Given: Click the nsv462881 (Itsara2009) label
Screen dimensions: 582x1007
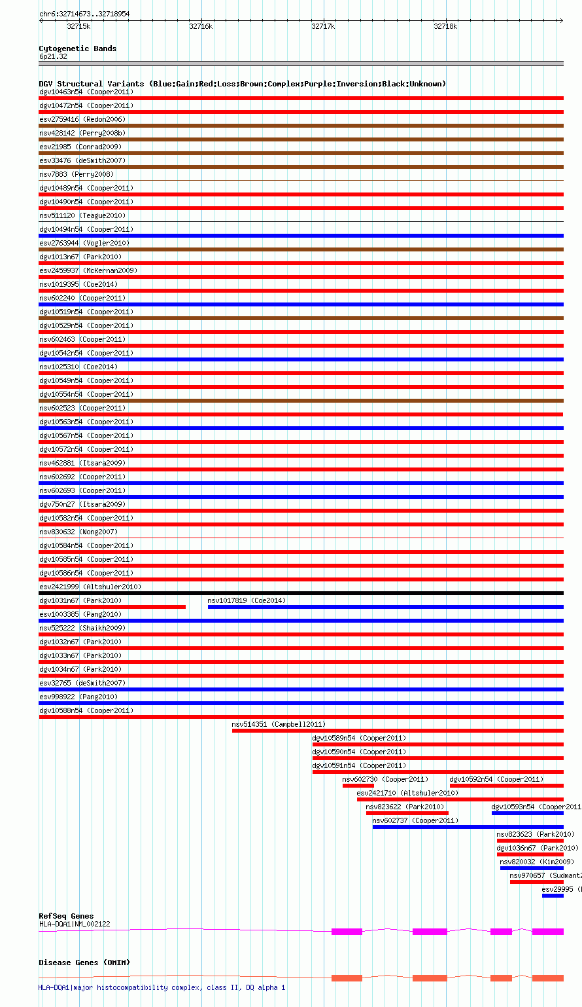Looking at the screenshot, I should click(82, 463).
